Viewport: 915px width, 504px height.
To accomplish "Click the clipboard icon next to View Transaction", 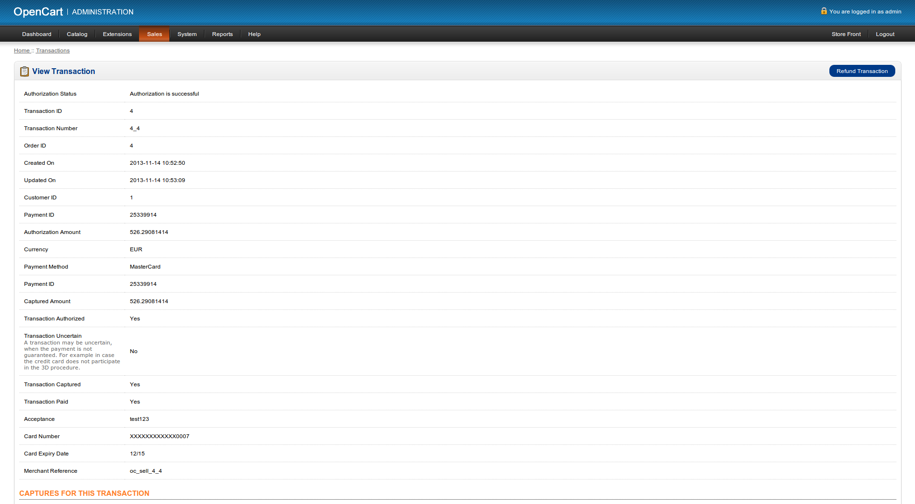I will [x=25, y=72].
